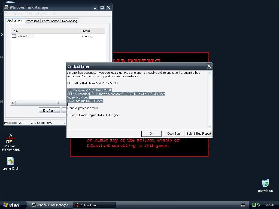The height and width of the screenshot is (209, 279).
Task: Switch to the Processes tab
Action: click(32, 21)
